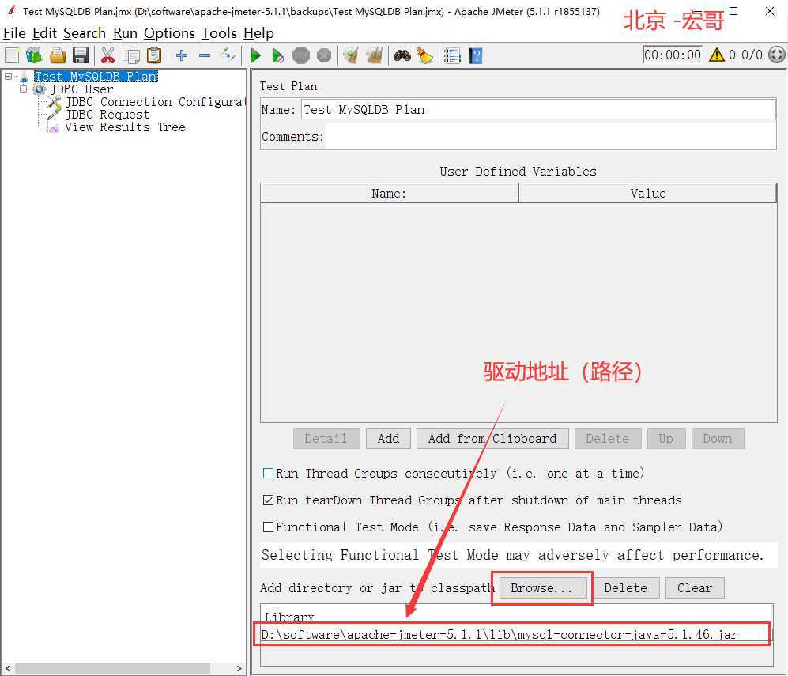Open the Help menu
The height and width of the screenshot is (676, 788).
(x=258, y=33)
